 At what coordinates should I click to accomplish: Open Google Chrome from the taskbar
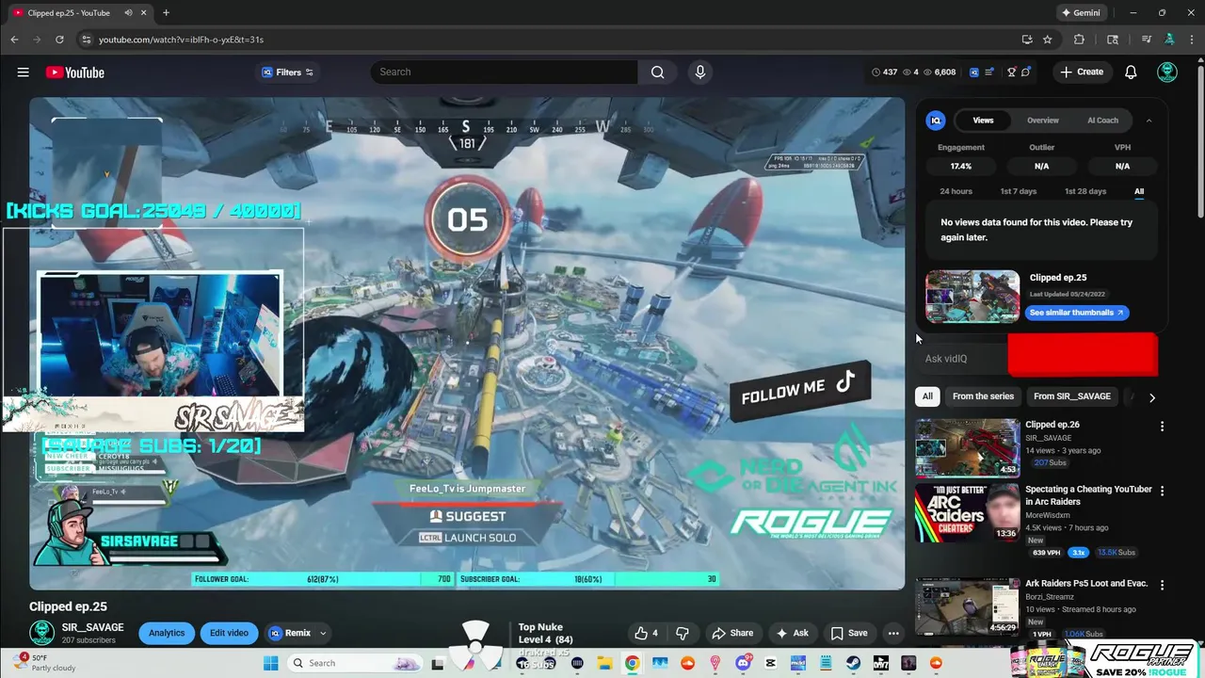(632, 663)
